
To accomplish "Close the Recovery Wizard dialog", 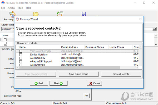I will (x=140, y=19).
